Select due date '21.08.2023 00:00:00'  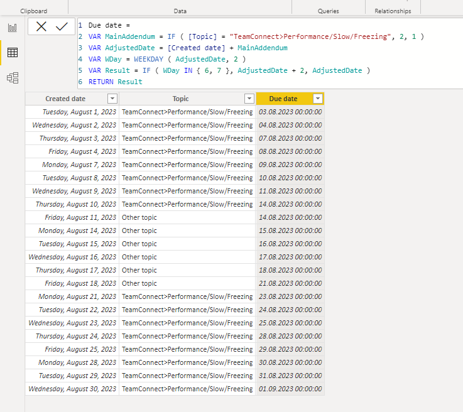pos(290,283)
